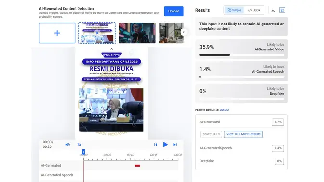The height and width of the screenshot is (182, 324).
Task: Download the results file
Action: click(273, 10)
